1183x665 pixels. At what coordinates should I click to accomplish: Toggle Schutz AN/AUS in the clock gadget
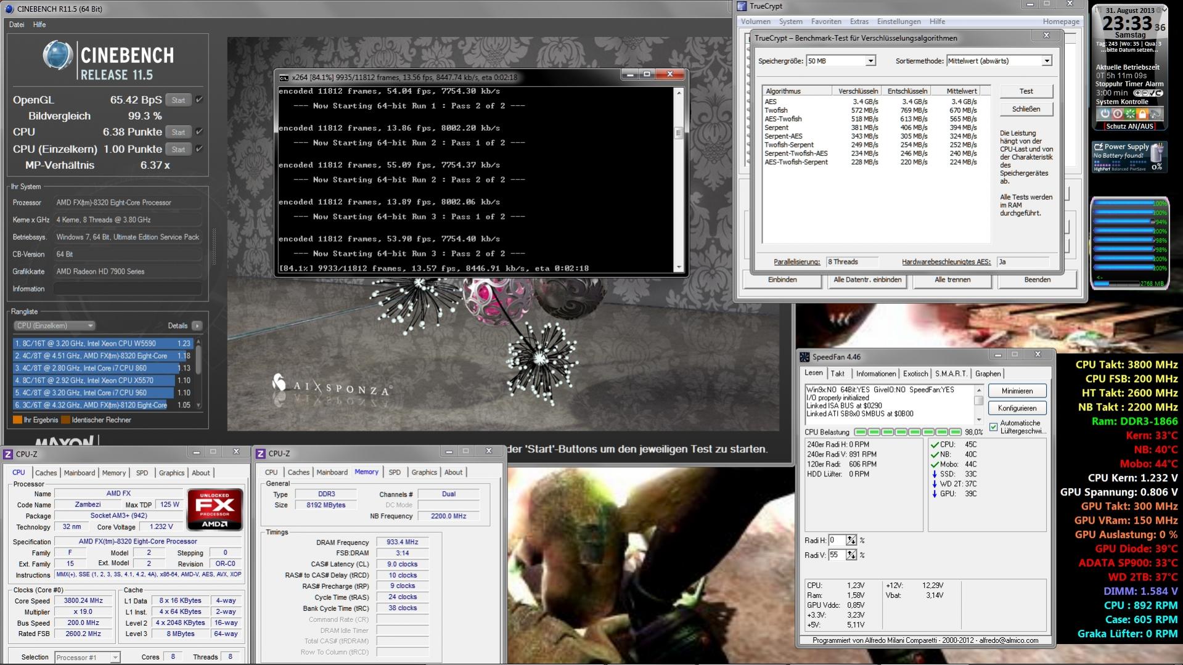tap(1129, 126)
